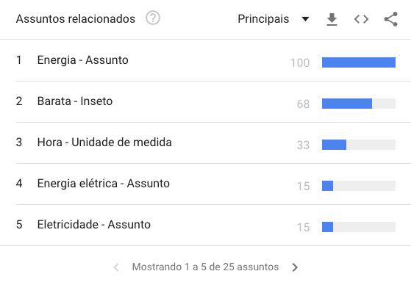The width and height of the screenshot is (411, 285).
Task: Click the bar for Eletricidade
Action: click(x=359, y=227)
